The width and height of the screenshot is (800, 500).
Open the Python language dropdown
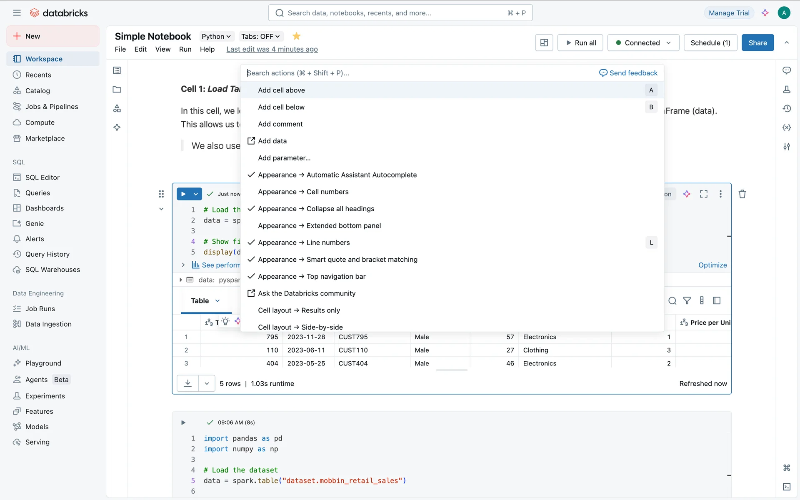[216, 36]
